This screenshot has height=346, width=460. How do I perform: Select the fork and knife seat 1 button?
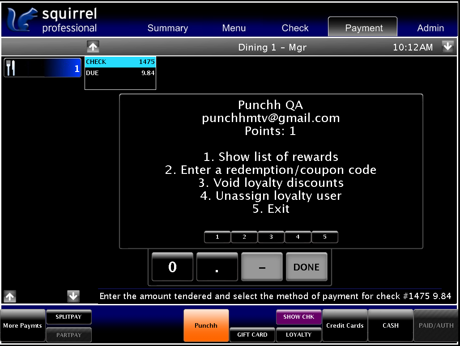pyautogui.click(x=43, y=68)
